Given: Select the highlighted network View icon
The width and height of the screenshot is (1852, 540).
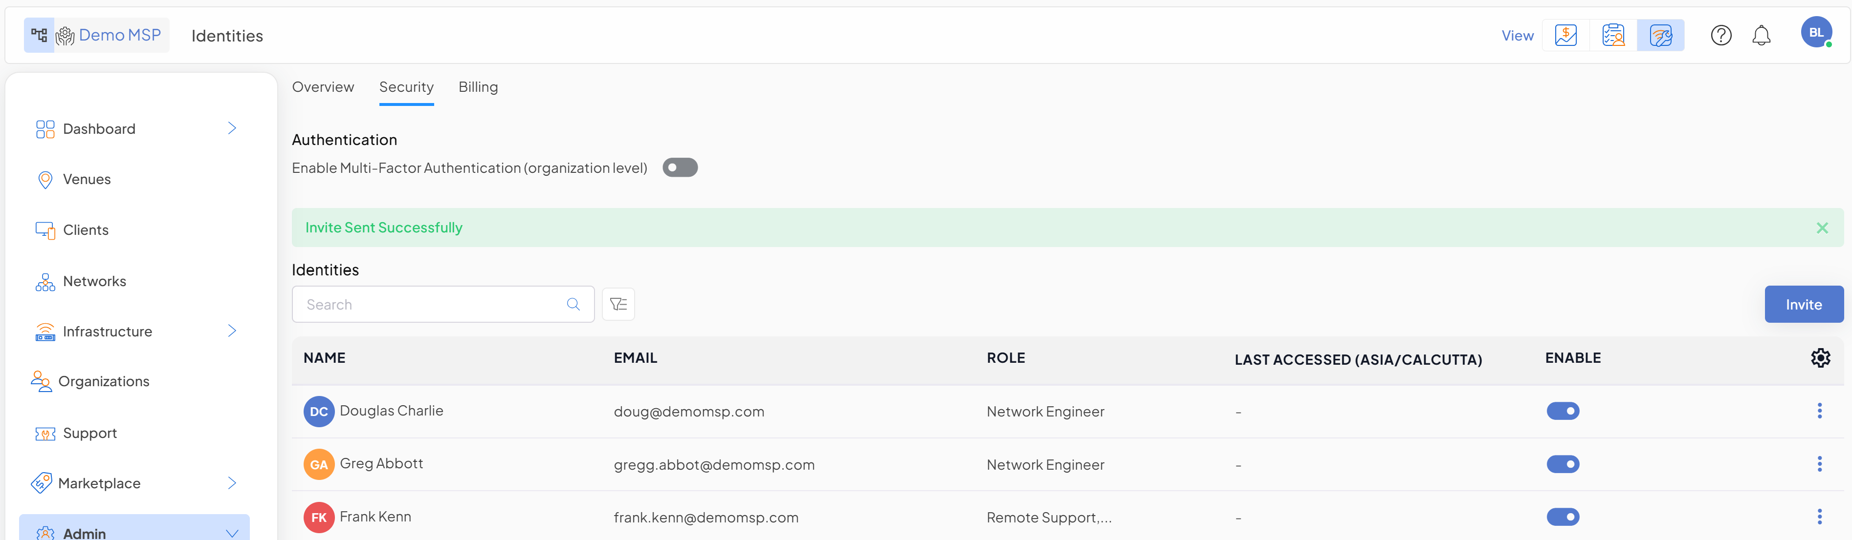Looking at the screenshot, I should [x=1660, y=35].
